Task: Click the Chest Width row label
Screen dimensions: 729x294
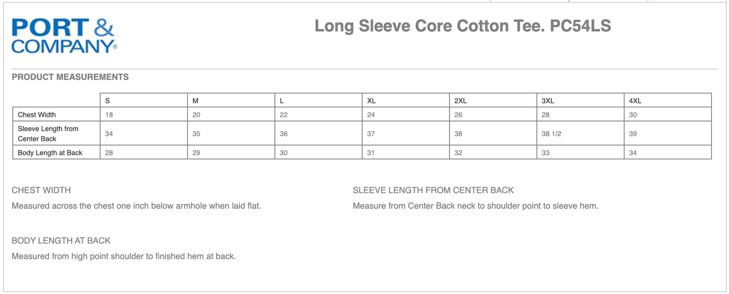Action: click(x=37, y=115)
